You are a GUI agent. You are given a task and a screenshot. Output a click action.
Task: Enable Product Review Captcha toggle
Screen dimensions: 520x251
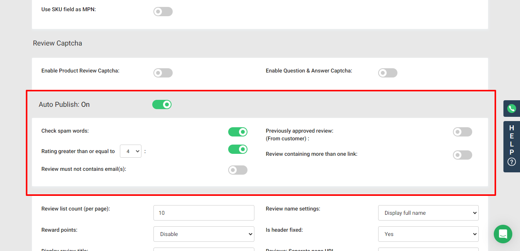click(x=163, y=73)
